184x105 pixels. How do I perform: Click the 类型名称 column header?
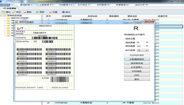[93, 16]
